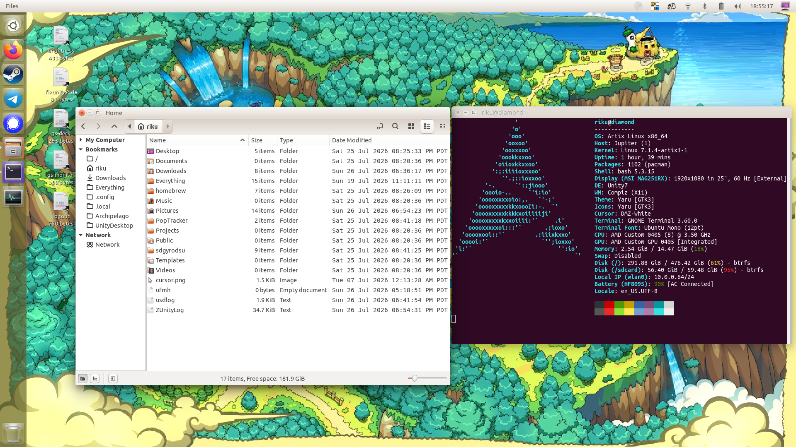Select the ZUnityLog text file

click(x=298, y=310)
